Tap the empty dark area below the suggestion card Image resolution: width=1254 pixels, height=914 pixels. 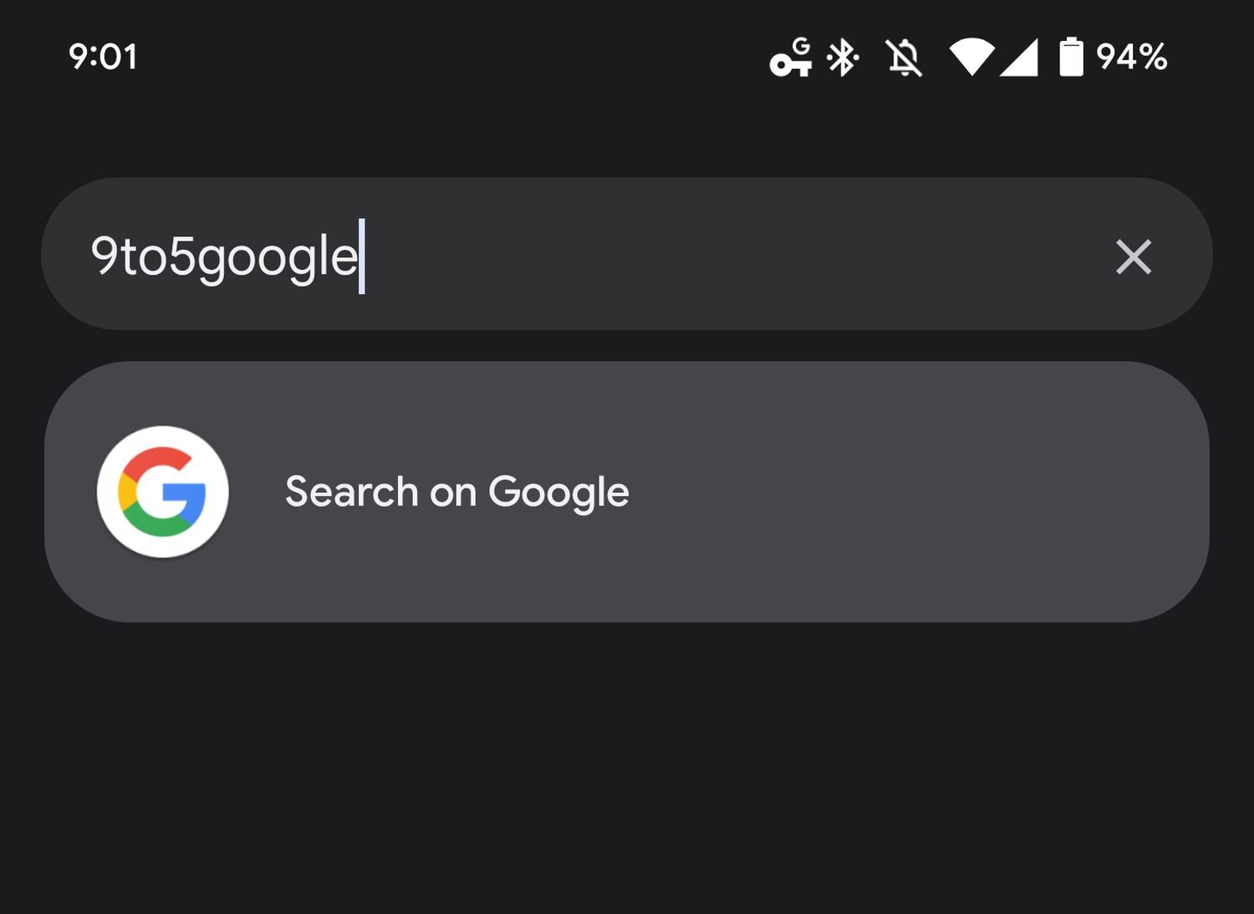pos(627,769)
